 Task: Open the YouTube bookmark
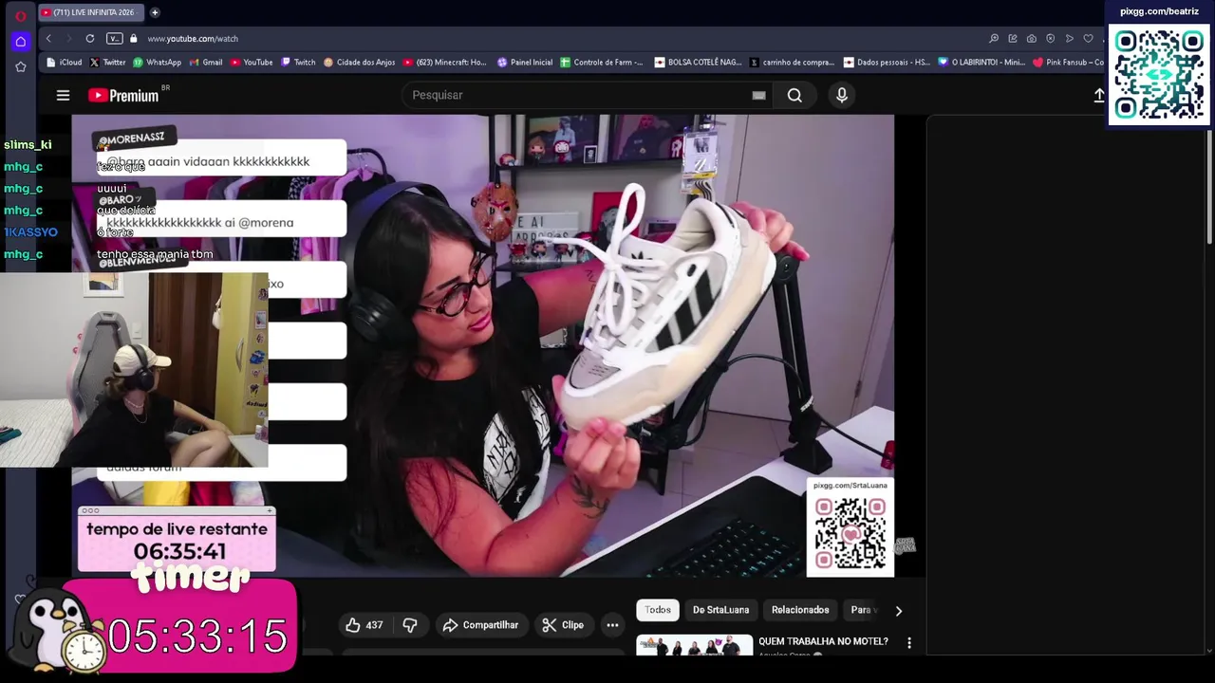point(252,63)
